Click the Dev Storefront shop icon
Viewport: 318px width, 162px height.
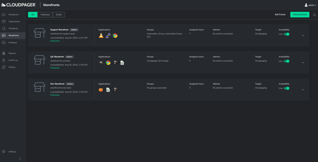pyautogui.click(x=39, y=87)
